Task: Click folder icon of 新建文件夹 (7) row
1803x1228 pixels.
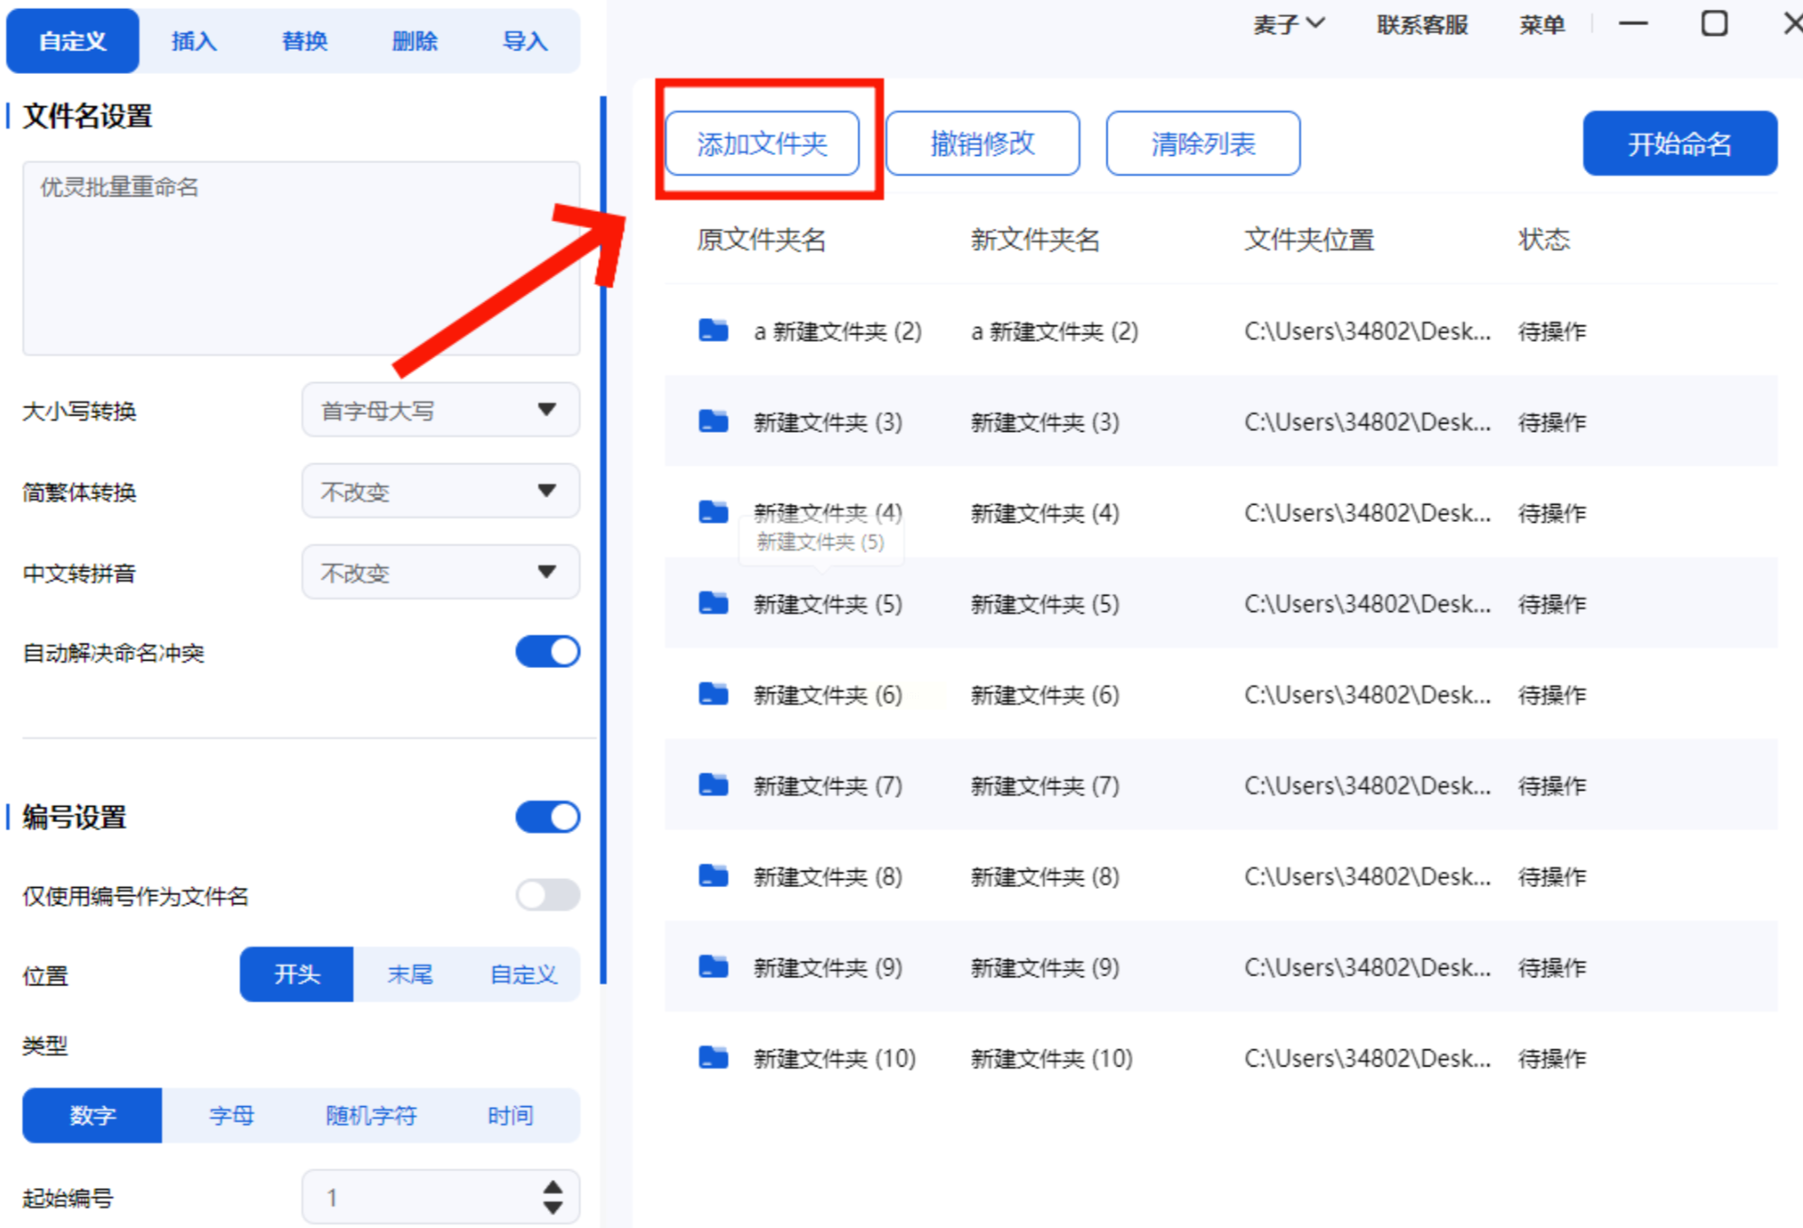Action: tap(713, 784)
